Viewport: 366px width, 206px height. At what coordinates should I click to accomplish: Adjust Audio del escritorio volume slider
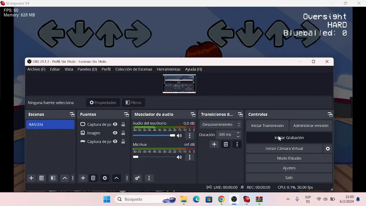154,136
